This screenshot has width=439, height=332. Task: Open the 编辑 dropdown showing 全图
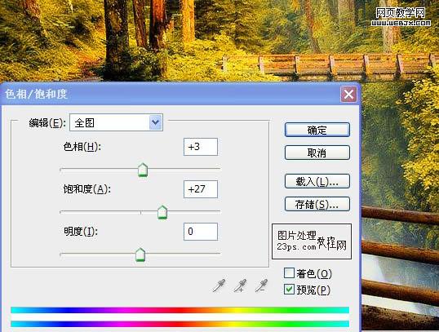pyautogui.click(x=116, y=122)
